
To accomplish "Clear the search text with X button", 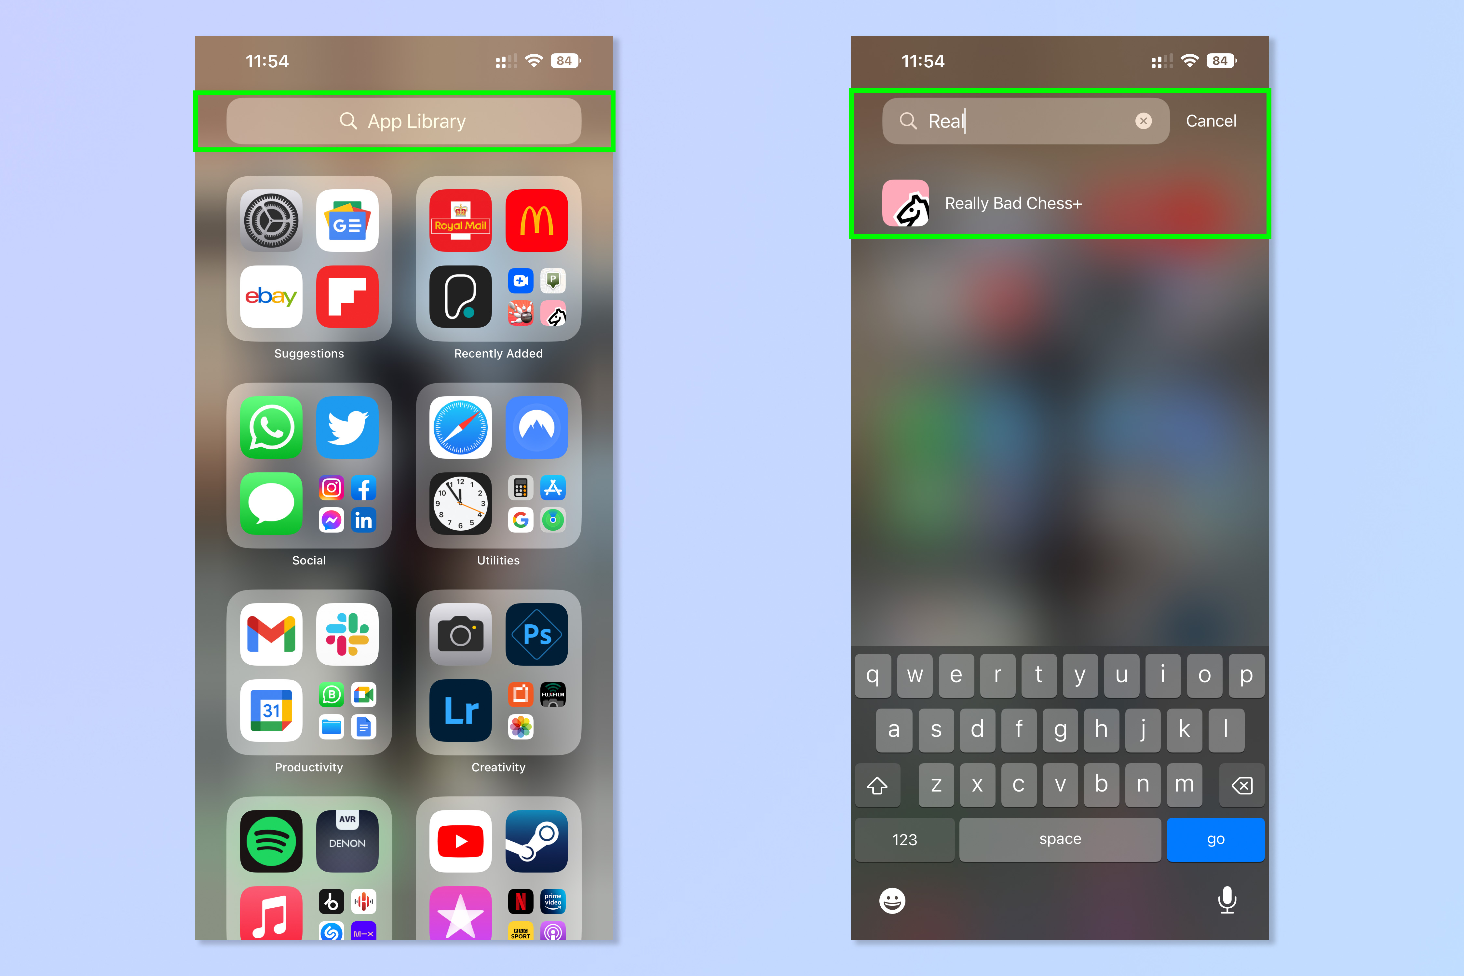I will pyautogui.click(x=1144, y=120).
